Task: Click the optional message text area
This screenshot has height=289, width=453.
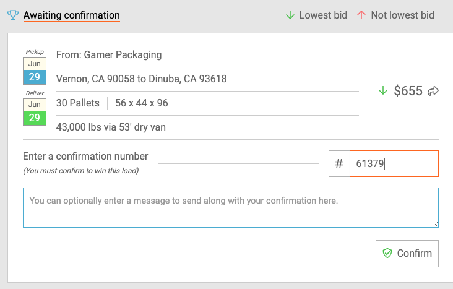Action: click(x=231, y=207)
